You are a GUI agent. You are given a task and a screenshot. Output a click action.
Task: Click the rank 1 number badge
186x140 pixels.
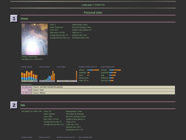click(14, 19)
